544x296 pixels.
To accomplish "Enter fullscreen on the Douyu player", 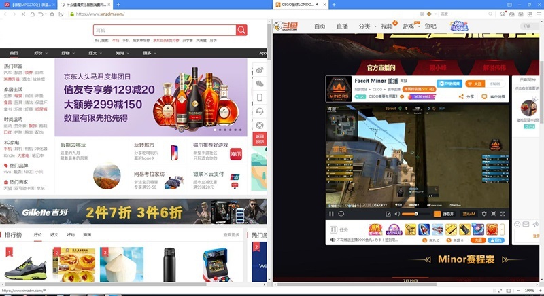I will [503, 214].
